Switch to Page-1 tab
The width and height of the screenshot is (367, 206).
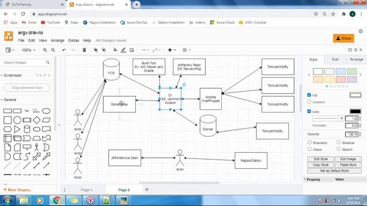coord(87,190)
